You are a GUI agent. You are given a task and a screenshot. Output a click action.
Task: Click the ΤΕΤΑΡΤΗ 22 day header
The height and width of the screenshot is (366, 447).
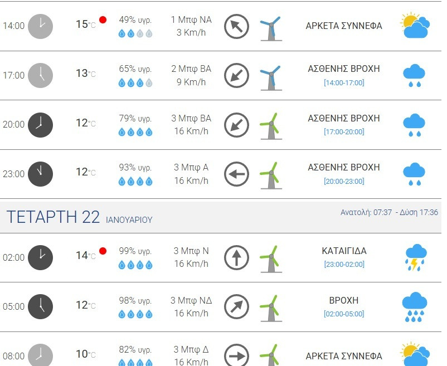coord(54,217)
